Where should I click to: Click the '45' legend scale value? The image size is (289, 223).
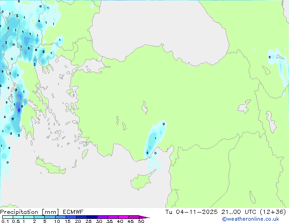(x=130, y=221)
